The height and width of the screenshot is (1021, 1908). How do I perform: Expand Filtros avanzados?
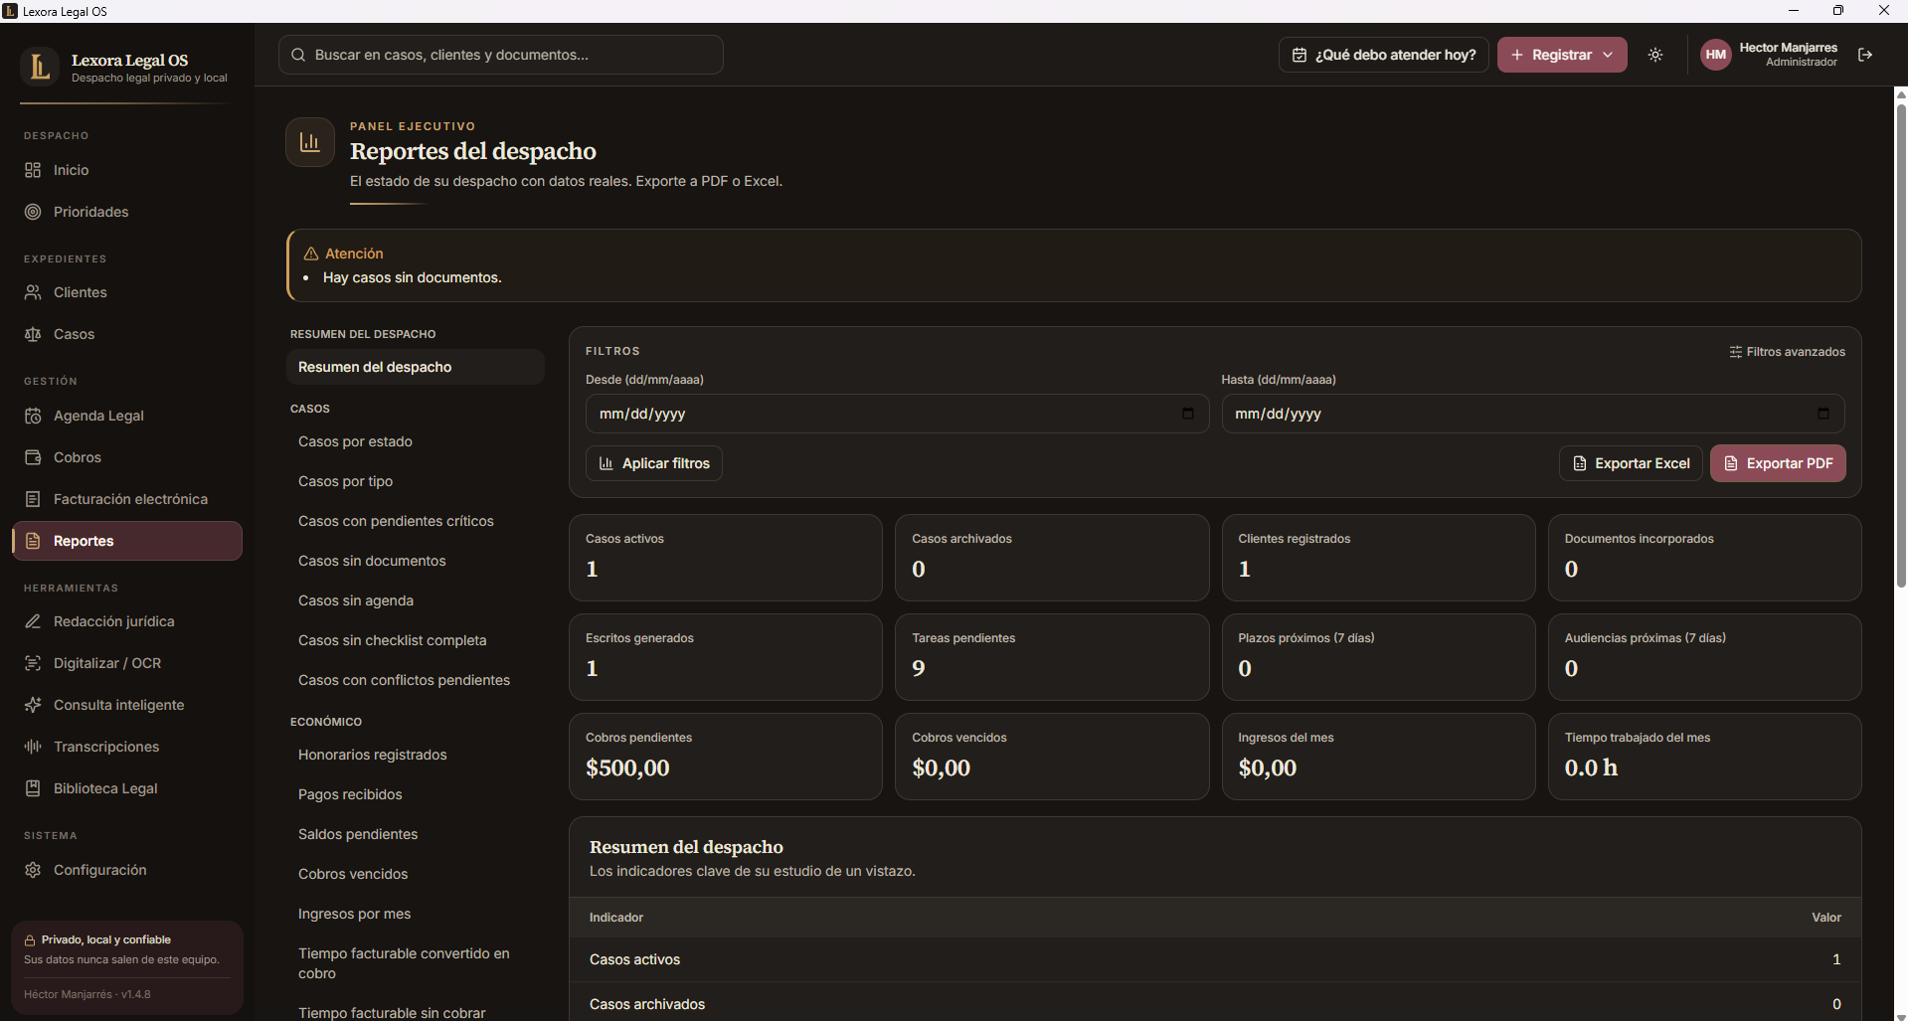point(1787,352)
